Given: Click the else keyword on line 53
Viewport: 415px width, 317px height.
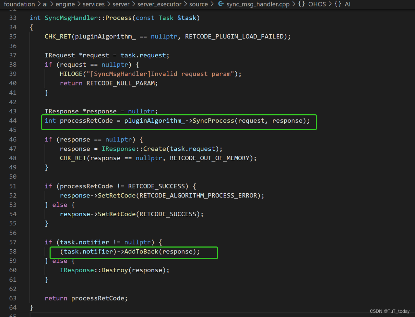Looking at the screenshot, I should coord(60,205).
